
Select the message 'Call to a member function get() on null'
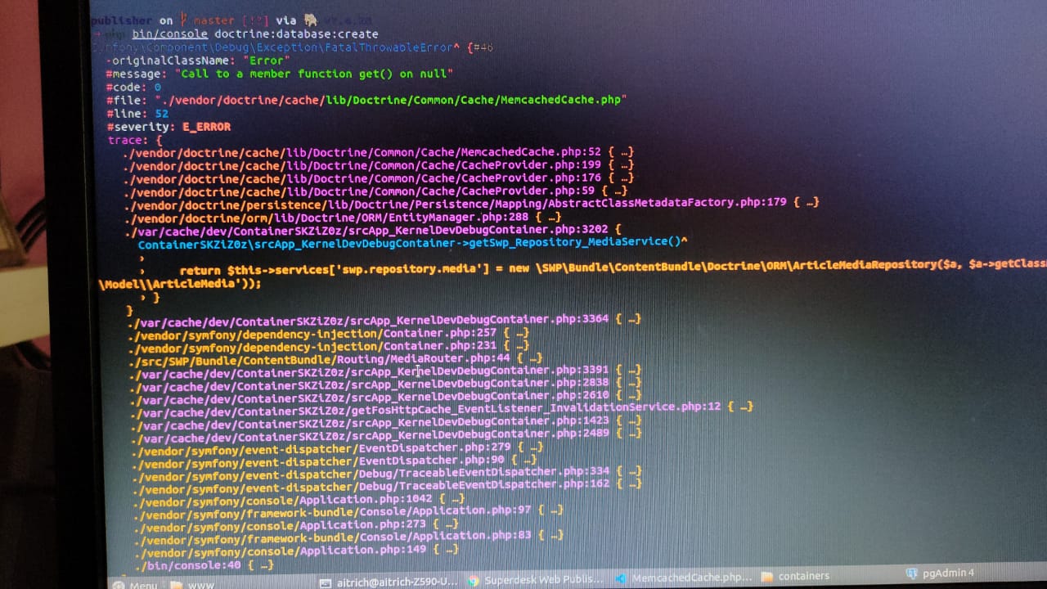point(279,74)
